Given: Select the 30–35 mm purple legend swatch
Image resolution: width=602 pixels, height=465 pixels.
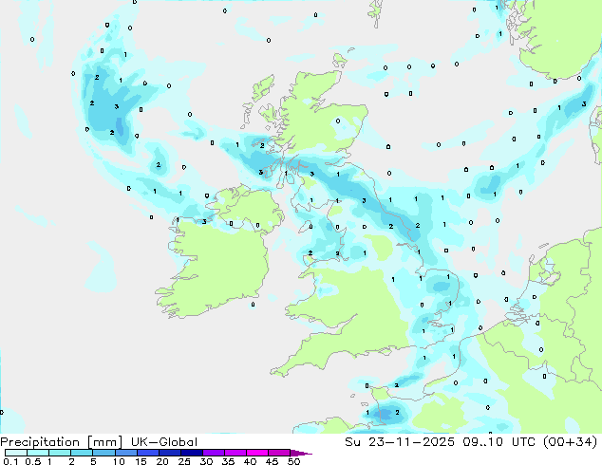Looking at the screenshot, I should click(213, 453).
